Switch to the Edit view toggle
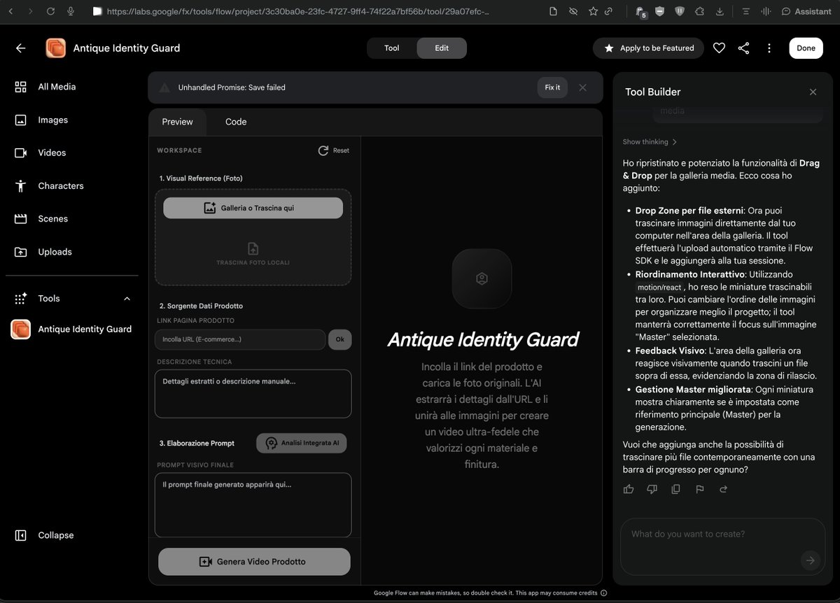The width and height of the screenshot is (840, 603). click(442, 48)
